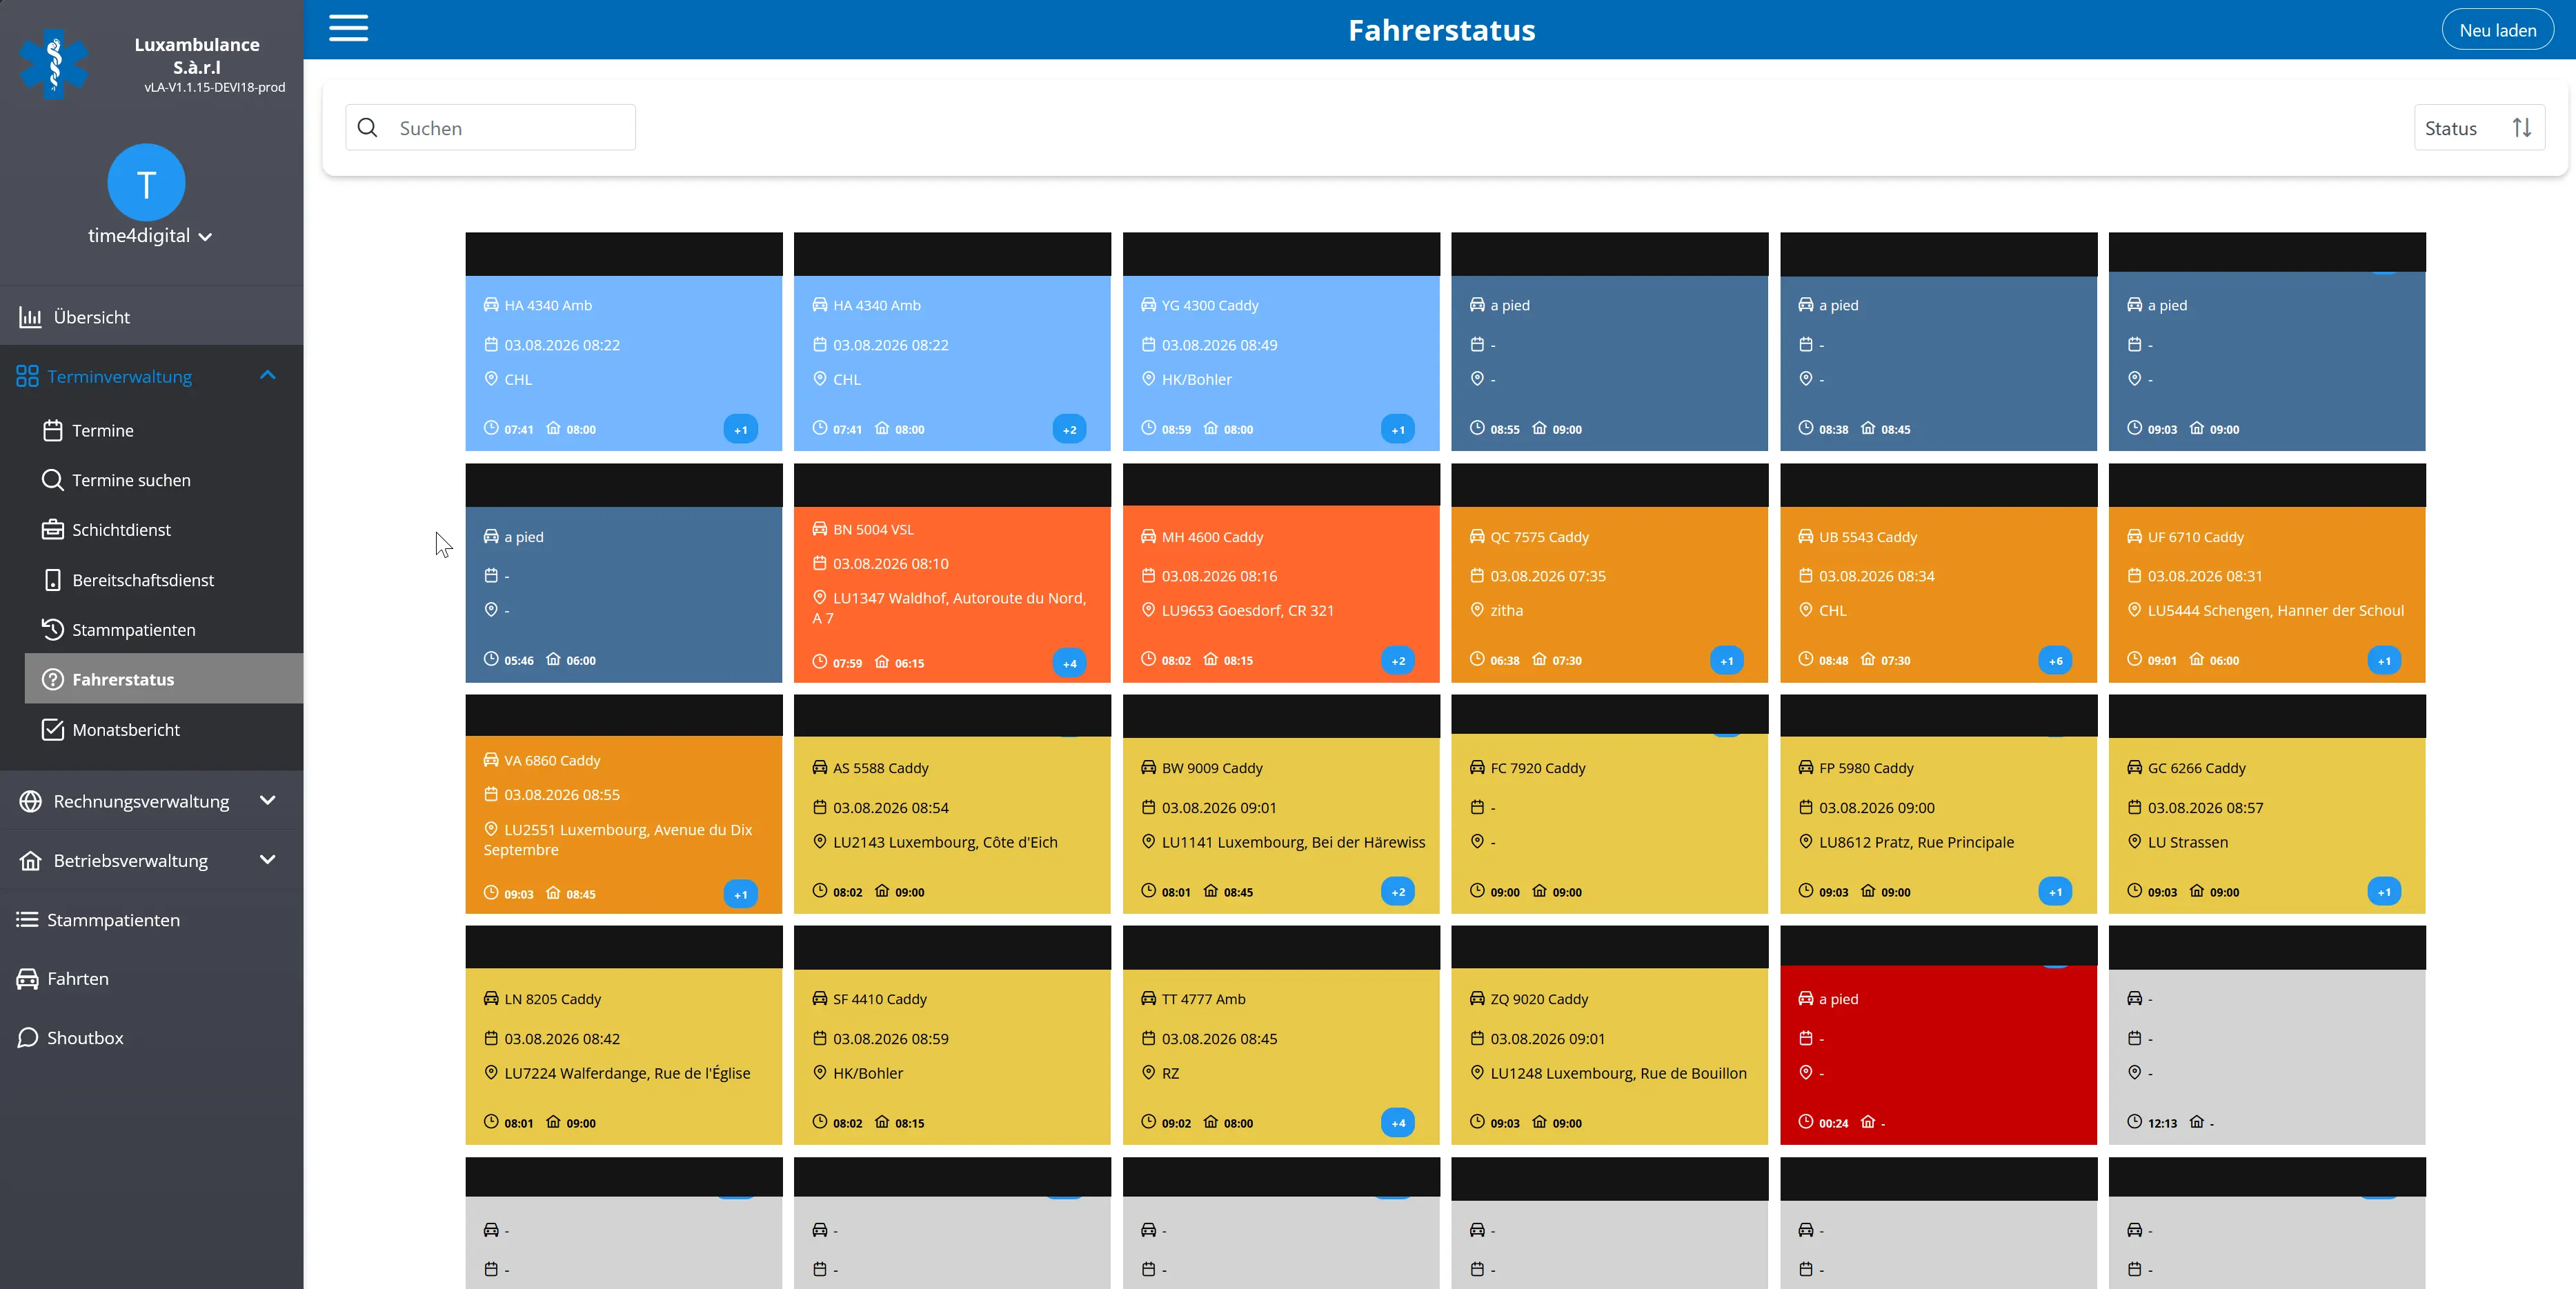Screen dimensions: 2576x1289
Task: Click the Fahrerstatus question-mark icon
Action: (53, 679)
